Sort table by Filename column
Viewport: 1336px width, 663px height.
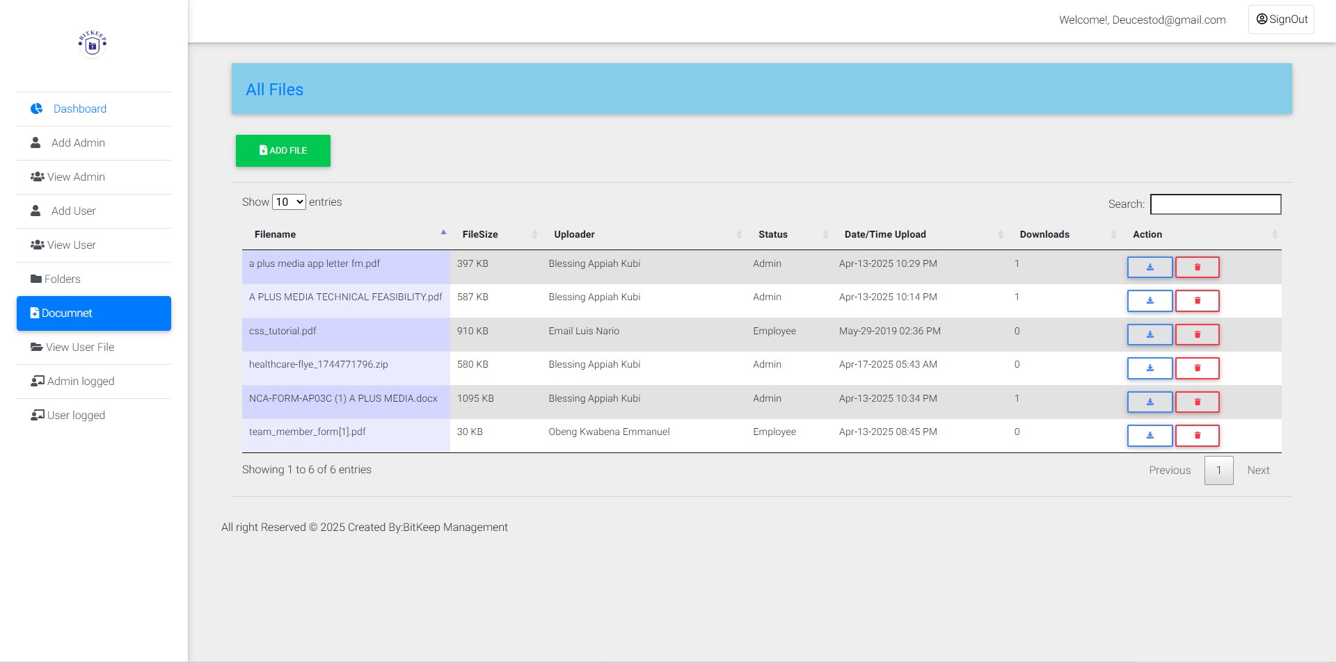[276, 235]
